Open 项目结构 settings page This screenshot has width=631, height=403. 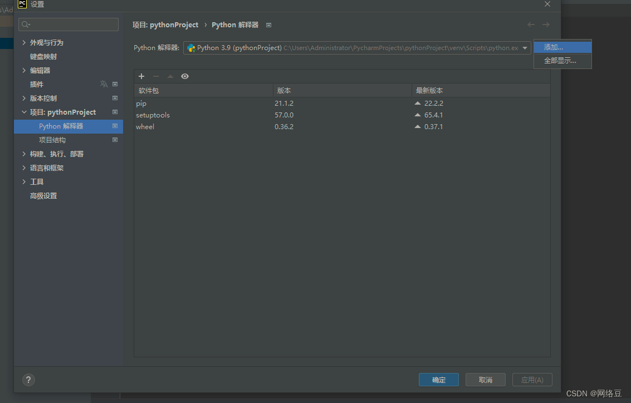(x=52, y=140)
